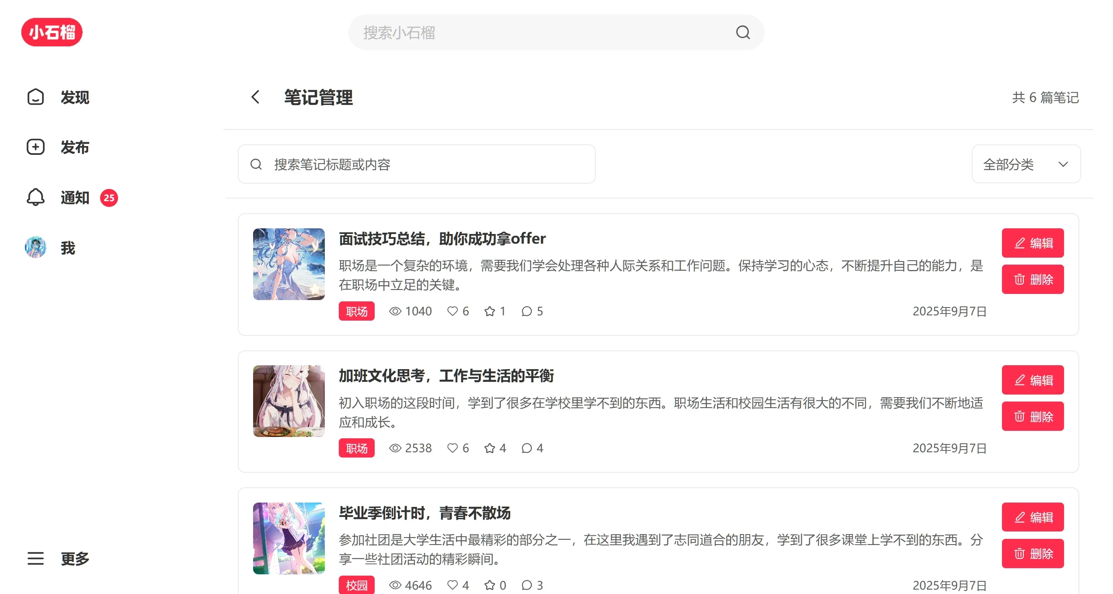The image size is (1113, 594).
Task: Open notifications bell icon with 25 badge
Action: (x=35, y=197)
